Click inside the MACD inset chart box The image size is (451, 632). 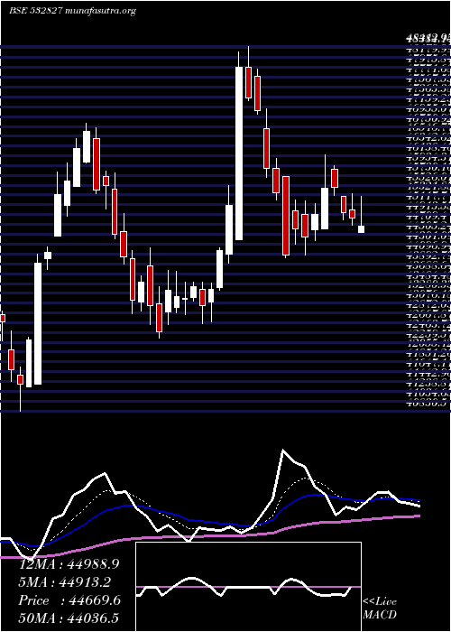click(248, 587)
